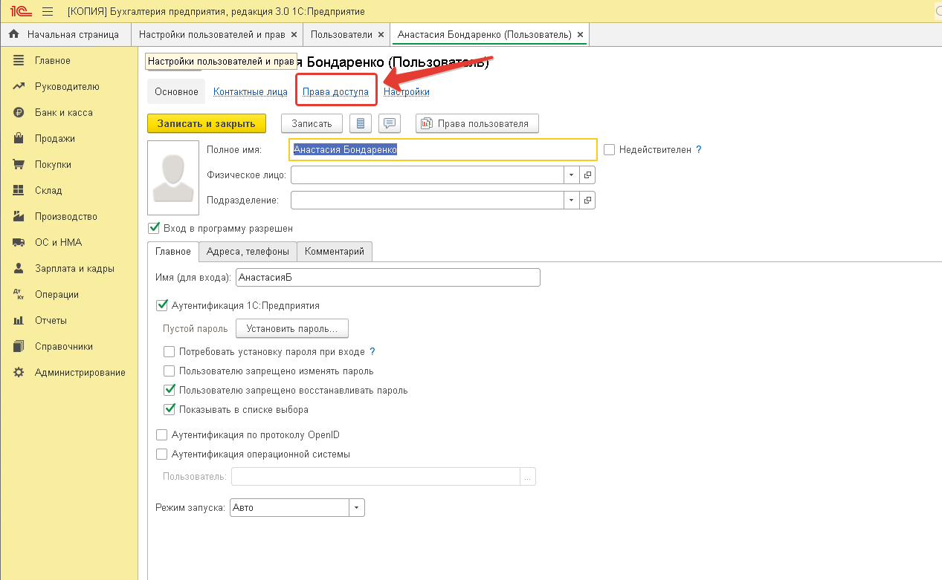This screenshot has width=942, height=580.
Task: Enable Аутентификация по протоколу OpenID
Action: tap(162, 434)
